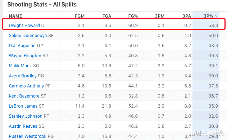The width and height of the screenshot is (227, 140).
Task: Click NAME column header
Action: click(15, 16)
